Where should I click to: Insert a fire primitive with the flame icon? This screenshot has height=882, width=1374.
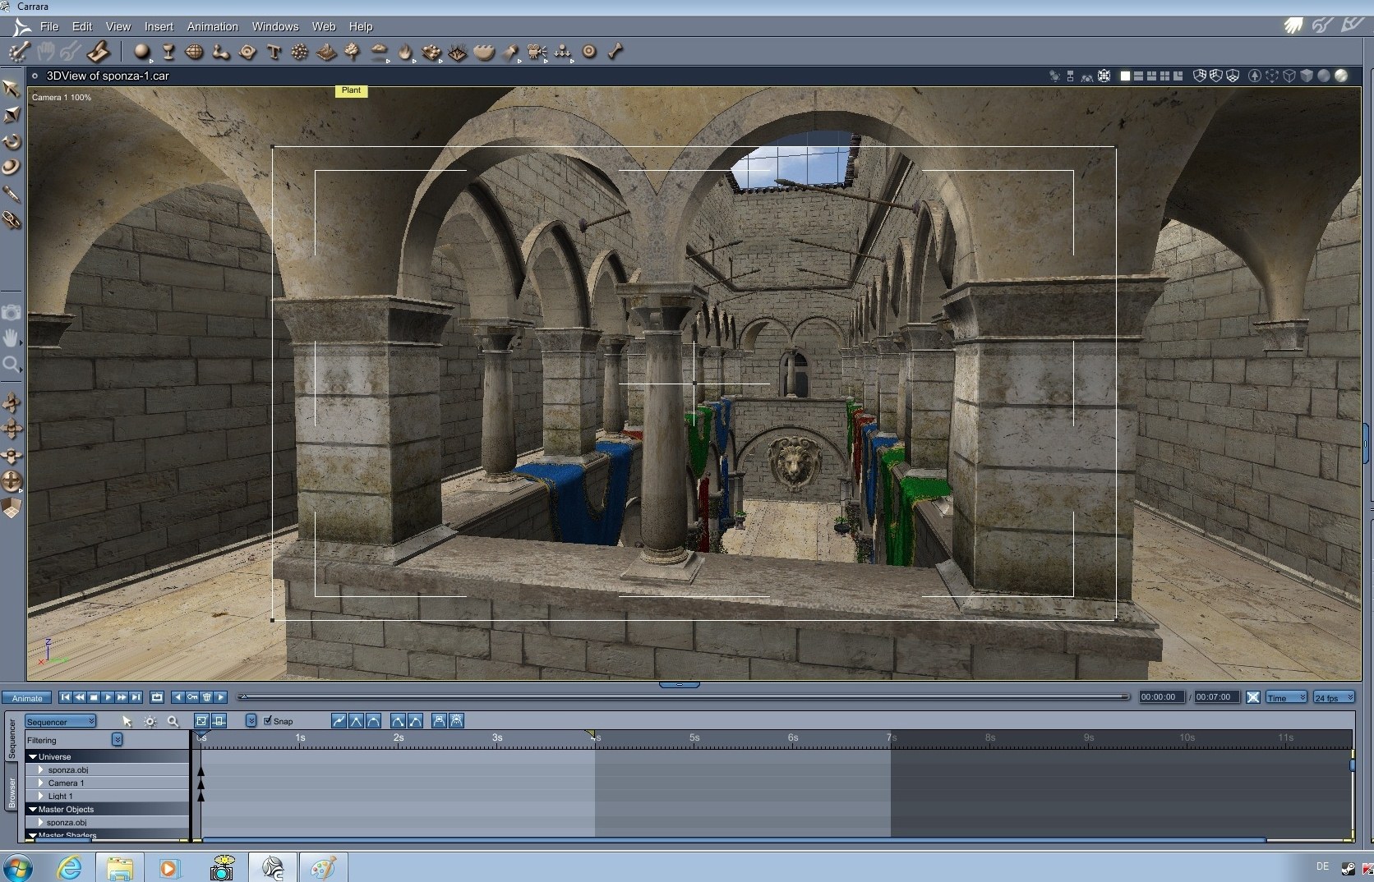[405, 52]
